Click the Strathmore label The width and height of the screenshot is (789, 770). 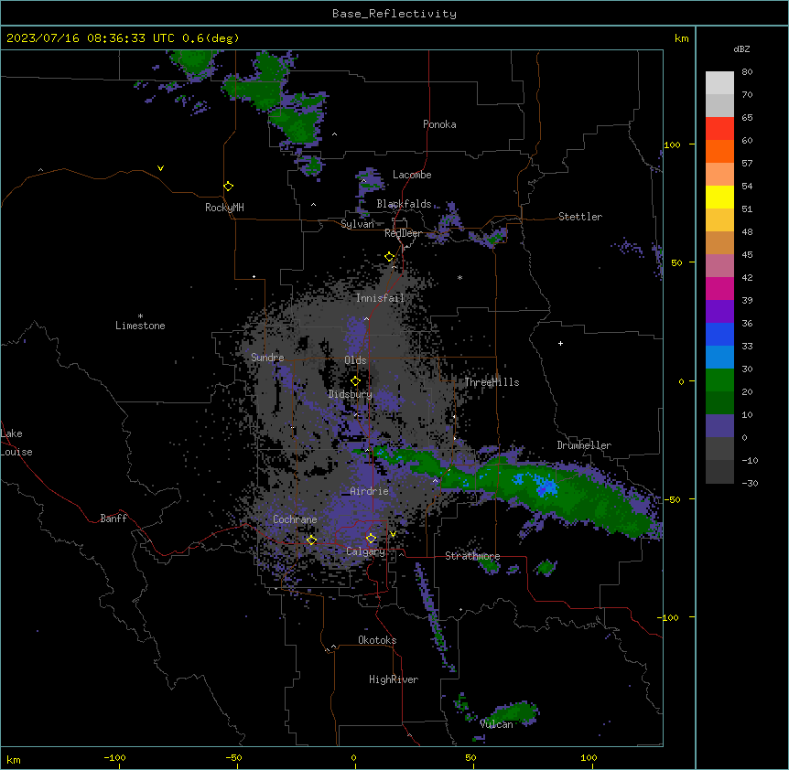tap(472, 556)
